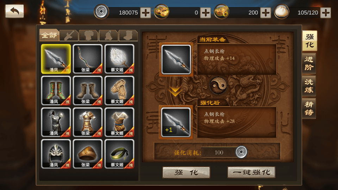Click the 强化 enhance button

click(186, 172)
